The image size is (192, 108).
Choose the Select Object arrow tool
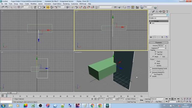point(32,7)
